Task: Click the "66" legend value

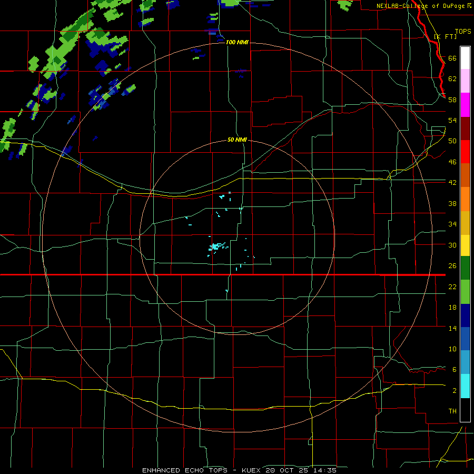Action: pos(452,58)
